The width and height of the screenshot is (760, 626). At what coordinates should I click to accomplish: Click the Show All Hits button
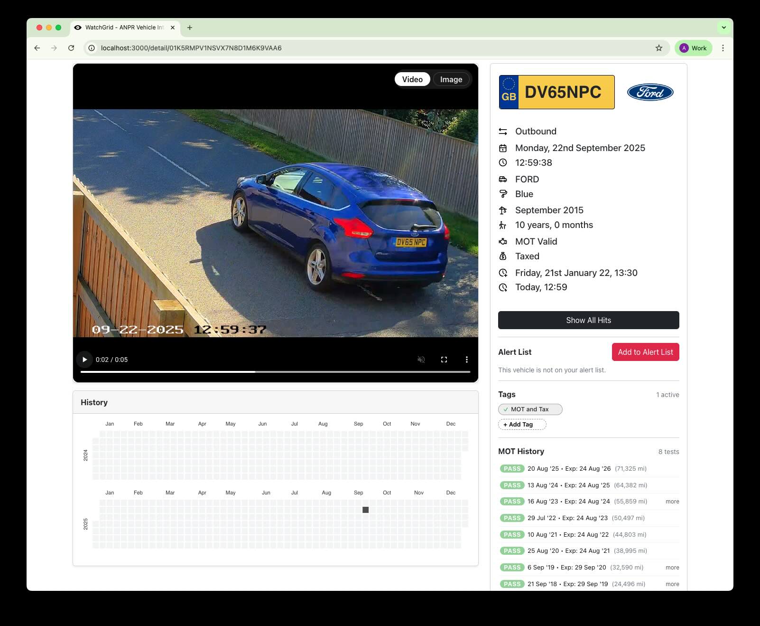click(588, 320)
